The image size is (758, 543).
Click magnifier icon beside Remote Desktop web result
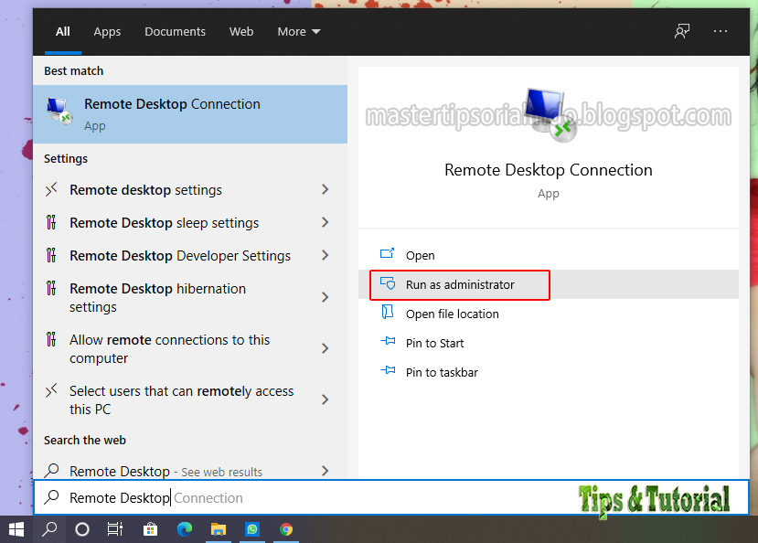coord(51,470)
